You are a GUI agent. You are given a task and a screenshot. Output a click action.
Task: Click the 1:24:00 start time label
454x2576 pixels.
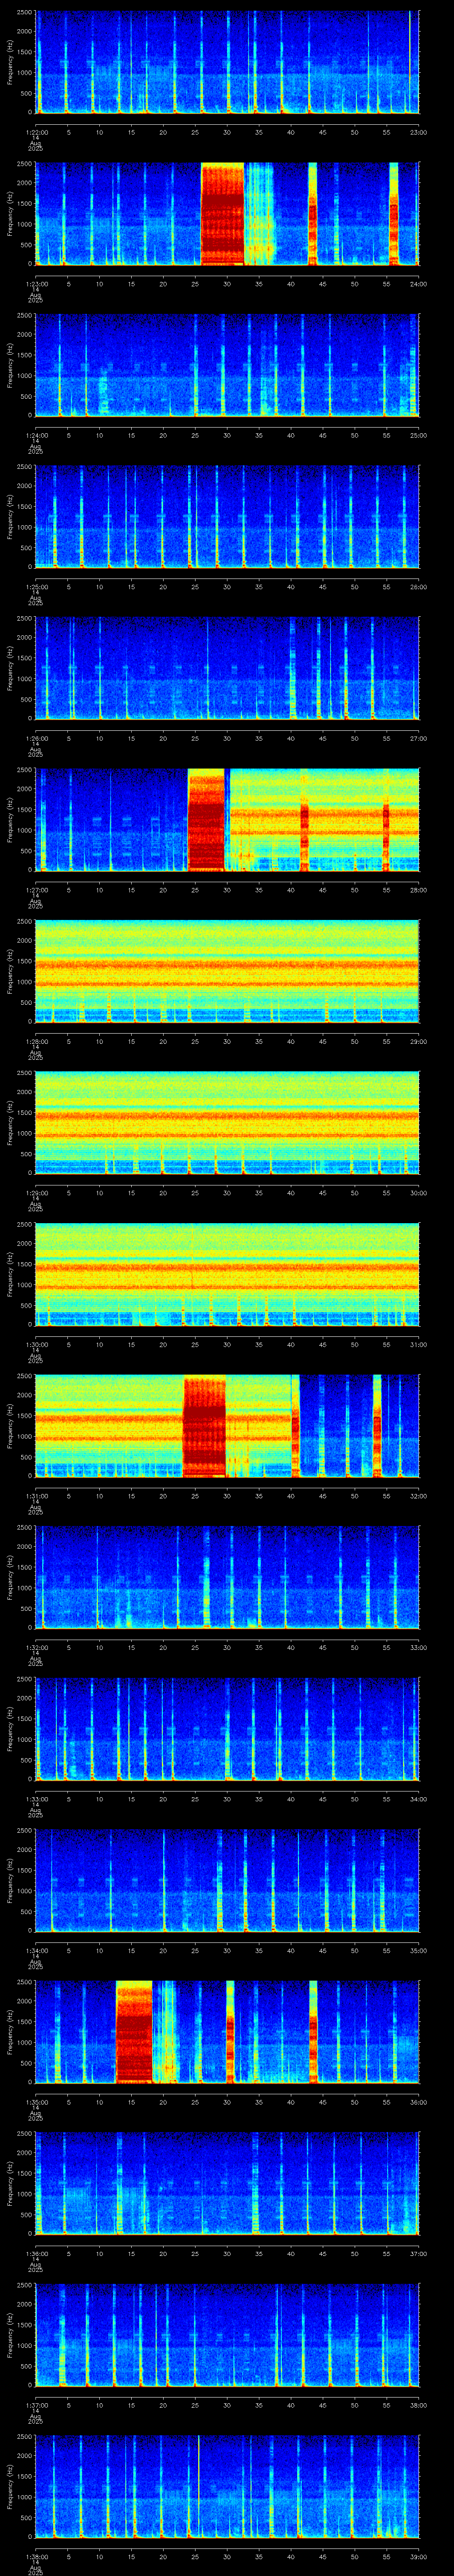point(36,436)
